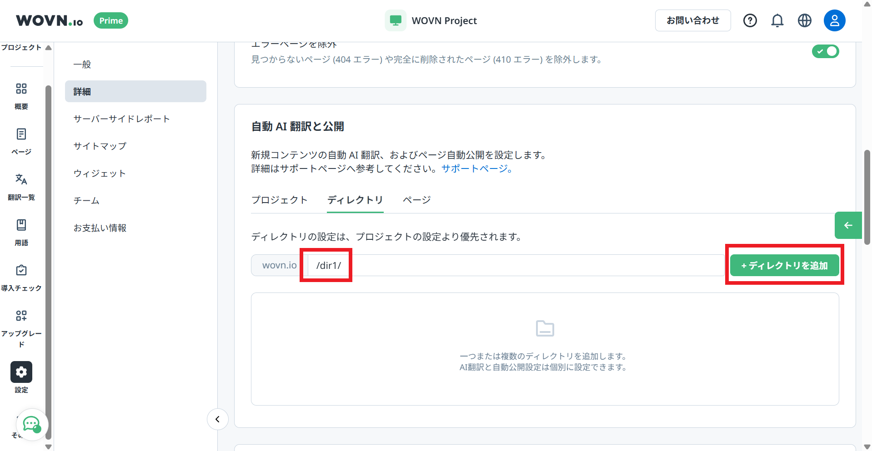Switch to the プロジェクト tab
The height and width of the screenshot is (451, 872).
(x=279, y=200)
